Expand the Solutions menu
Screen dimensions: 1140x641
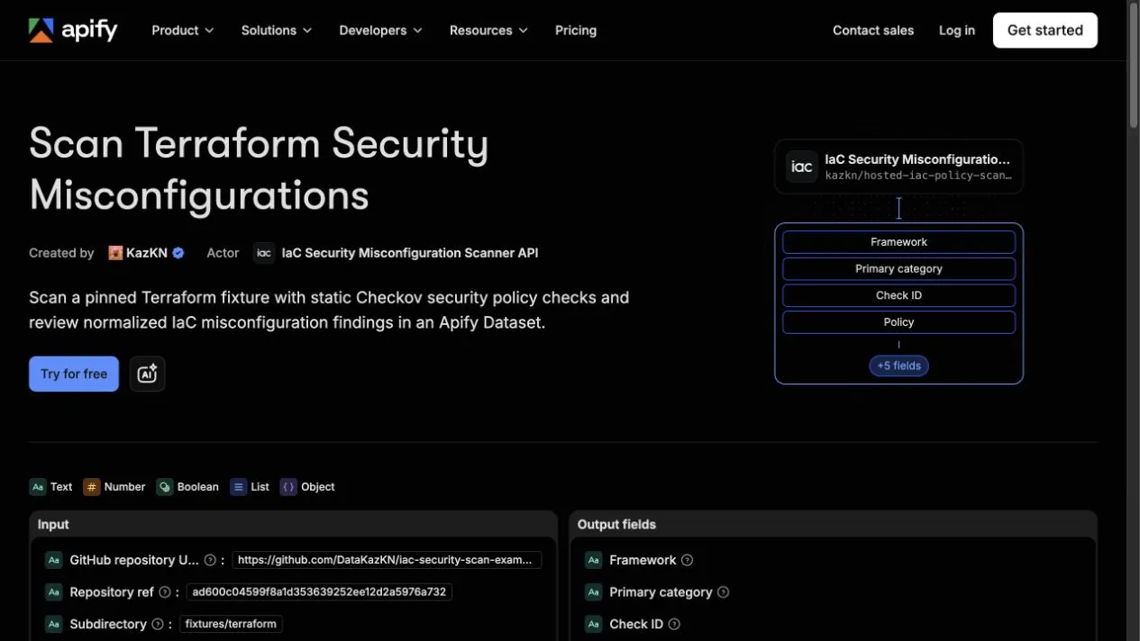pyautogui.click(x=276, y=30)
